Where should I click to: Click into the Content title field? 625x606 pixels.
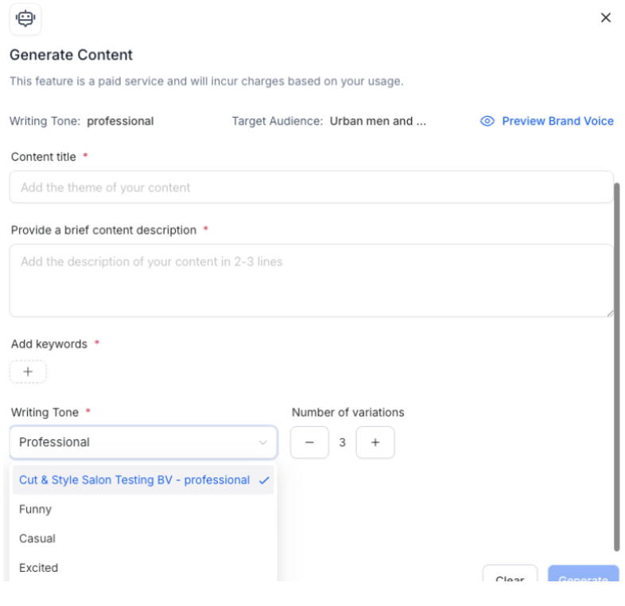point(311,188)
